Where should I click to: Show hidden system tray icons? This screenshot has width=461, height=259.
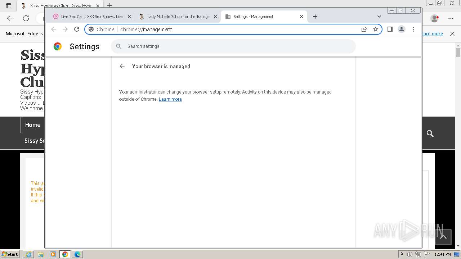click(402, 254)
